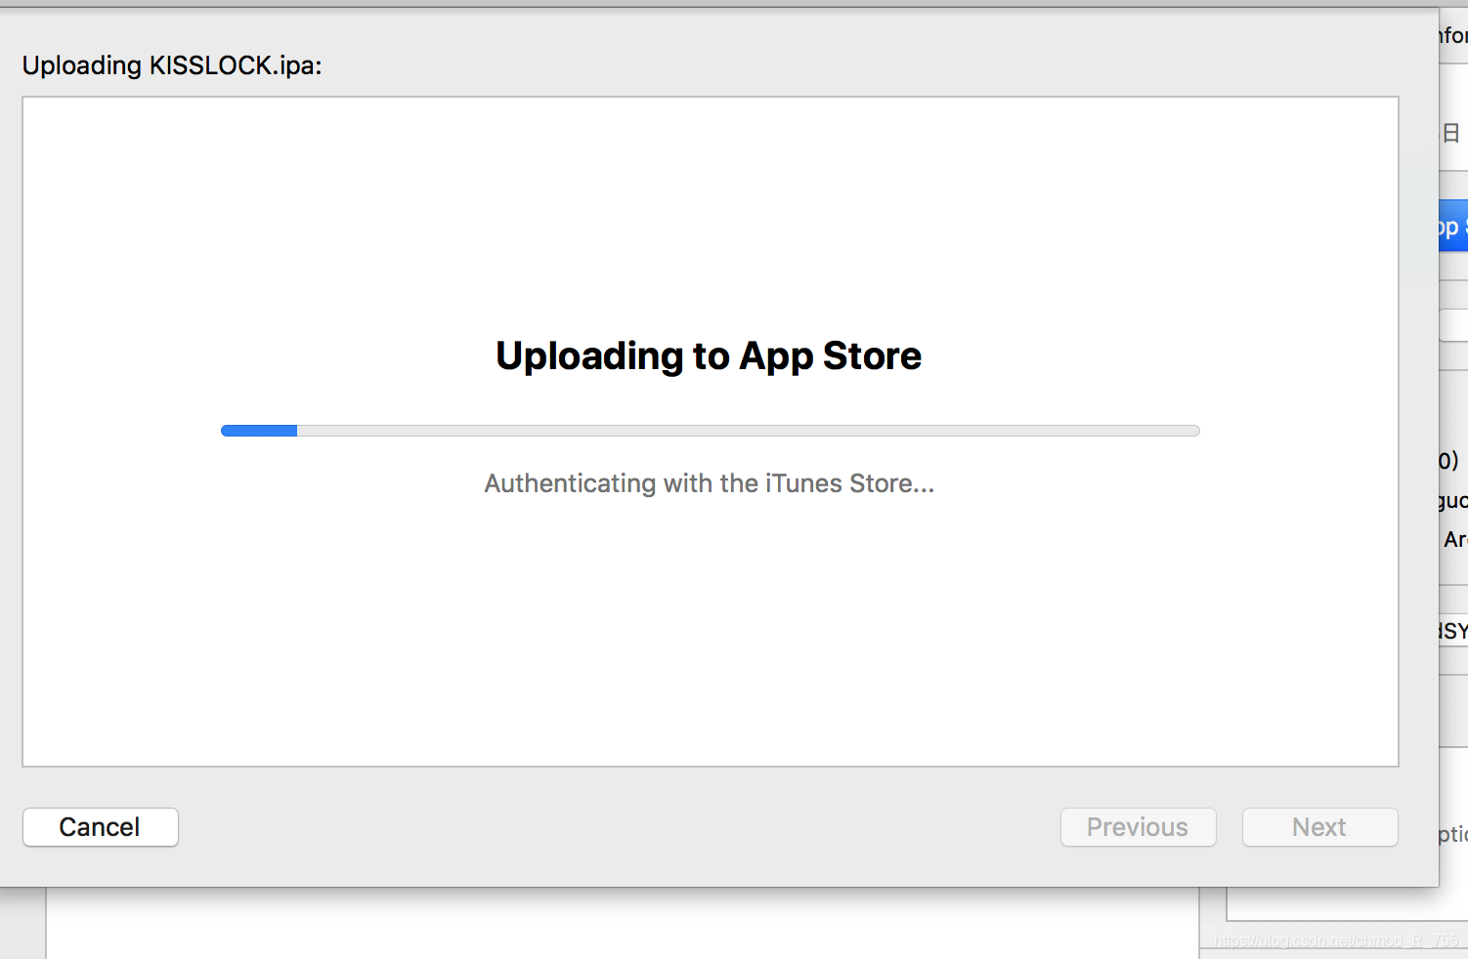The height and width of the screenshot is (959, 1468).
Task: Click the upload progress bar
Action: click(x=711, y=431)
